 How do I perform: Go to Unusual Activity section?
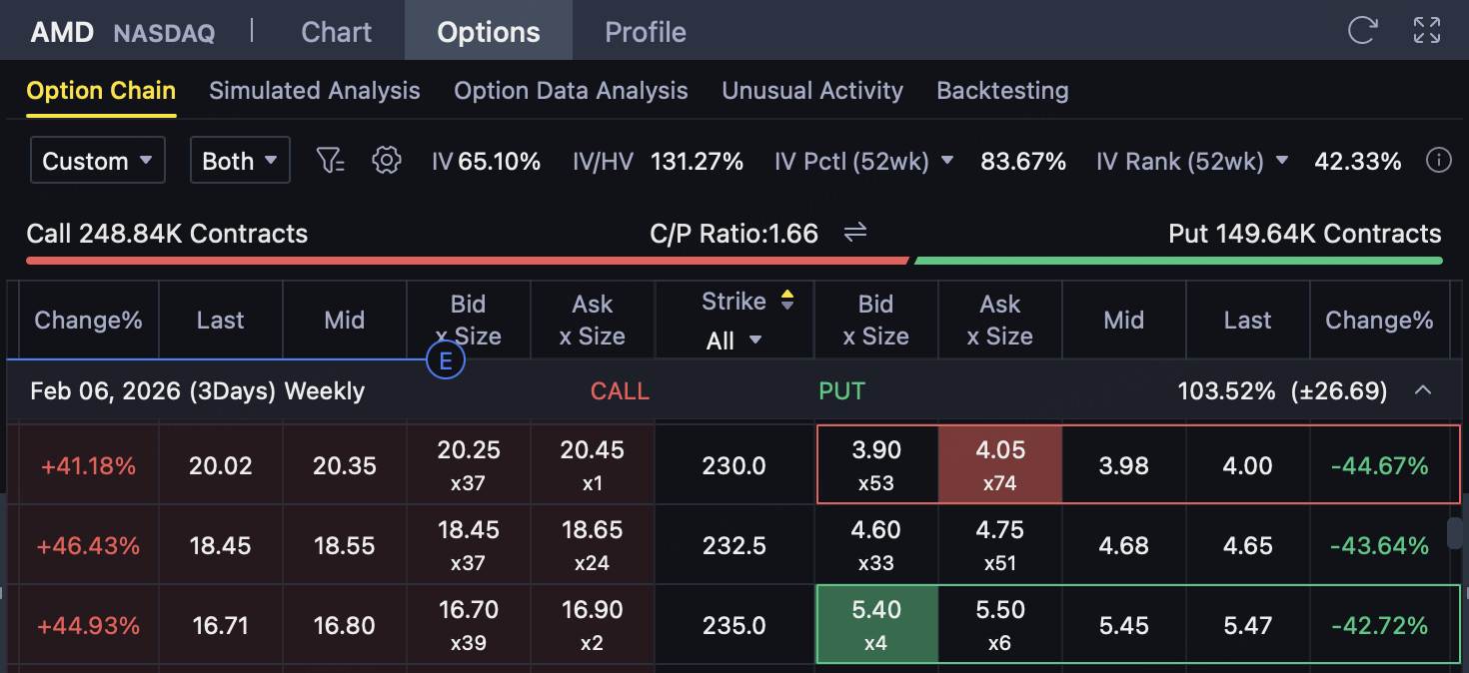coord(812,91)
